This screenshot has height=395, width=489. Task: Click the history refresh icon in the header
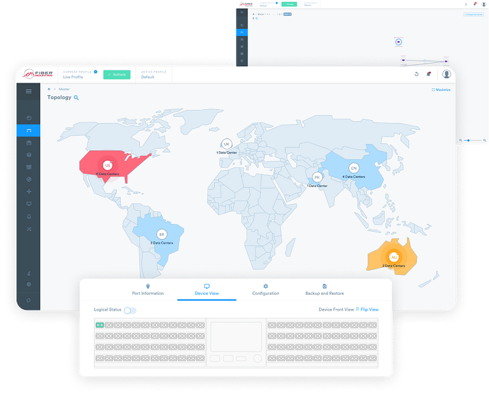click(x=416, y=74)
